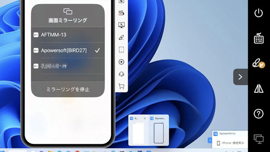
Task: Select the blurred third mirroring device
Action: (x=68, y=66)
